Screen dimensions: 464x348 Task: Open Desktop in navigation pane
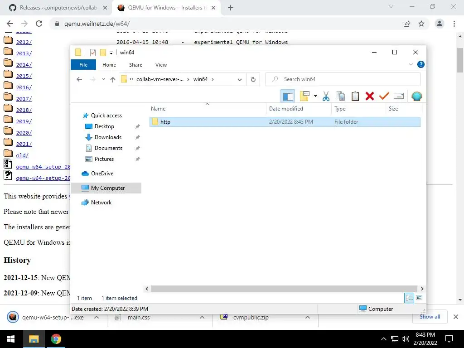[104, 126]
